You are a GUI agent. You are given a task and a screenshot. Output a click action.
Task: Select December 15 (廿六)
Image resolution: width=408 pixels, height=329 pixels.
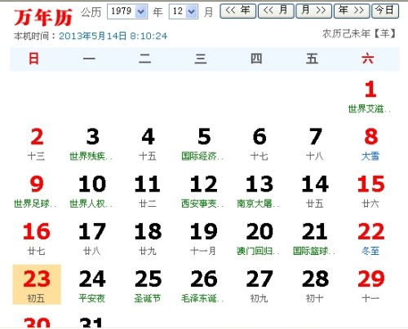[370, 192]
